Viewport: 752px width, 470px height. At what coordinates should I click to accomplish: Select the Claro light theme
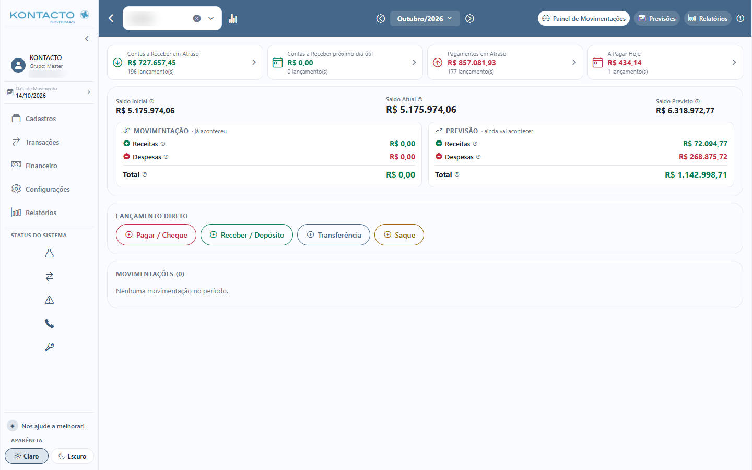coord(27,456)
